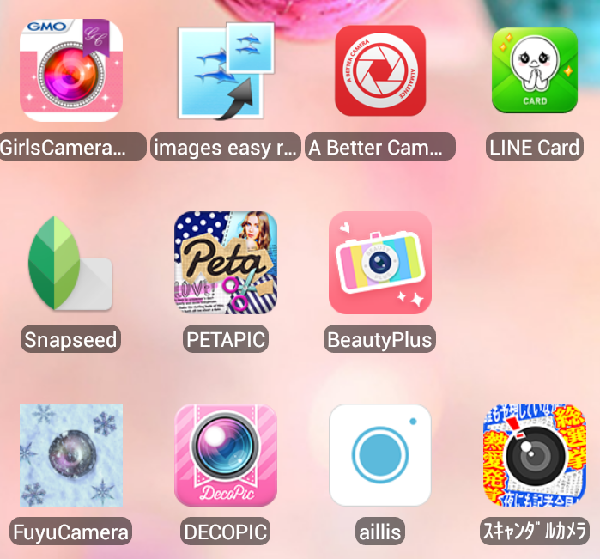Launch FuyuCamera snowflake icon

[x=71, y=455]
